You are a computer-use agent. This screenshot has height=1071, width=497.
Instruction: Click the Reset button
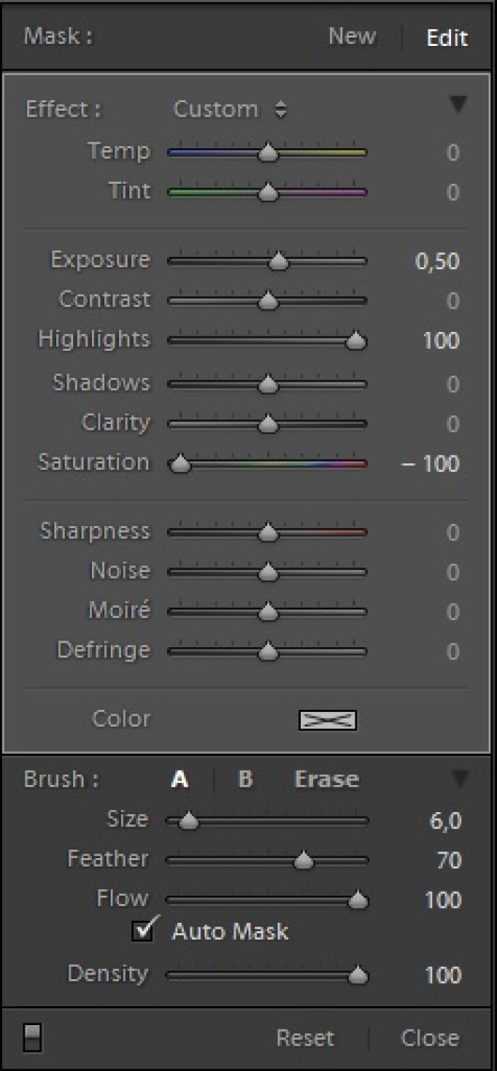click(x=305, y=1038)
